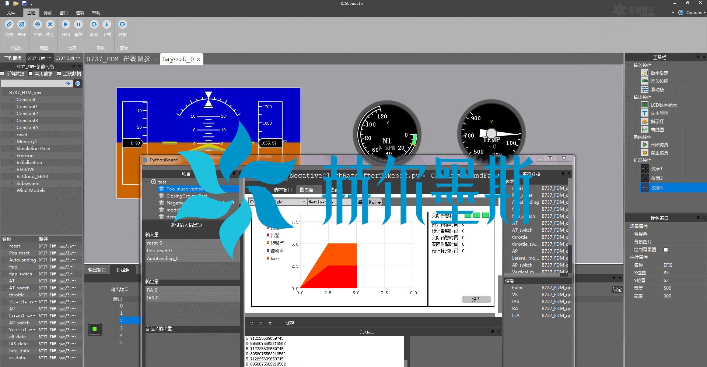The image size is (707, 367).
Task: Click the 连接 (connect) icon in the ribbon
Action: click(9, 25)
